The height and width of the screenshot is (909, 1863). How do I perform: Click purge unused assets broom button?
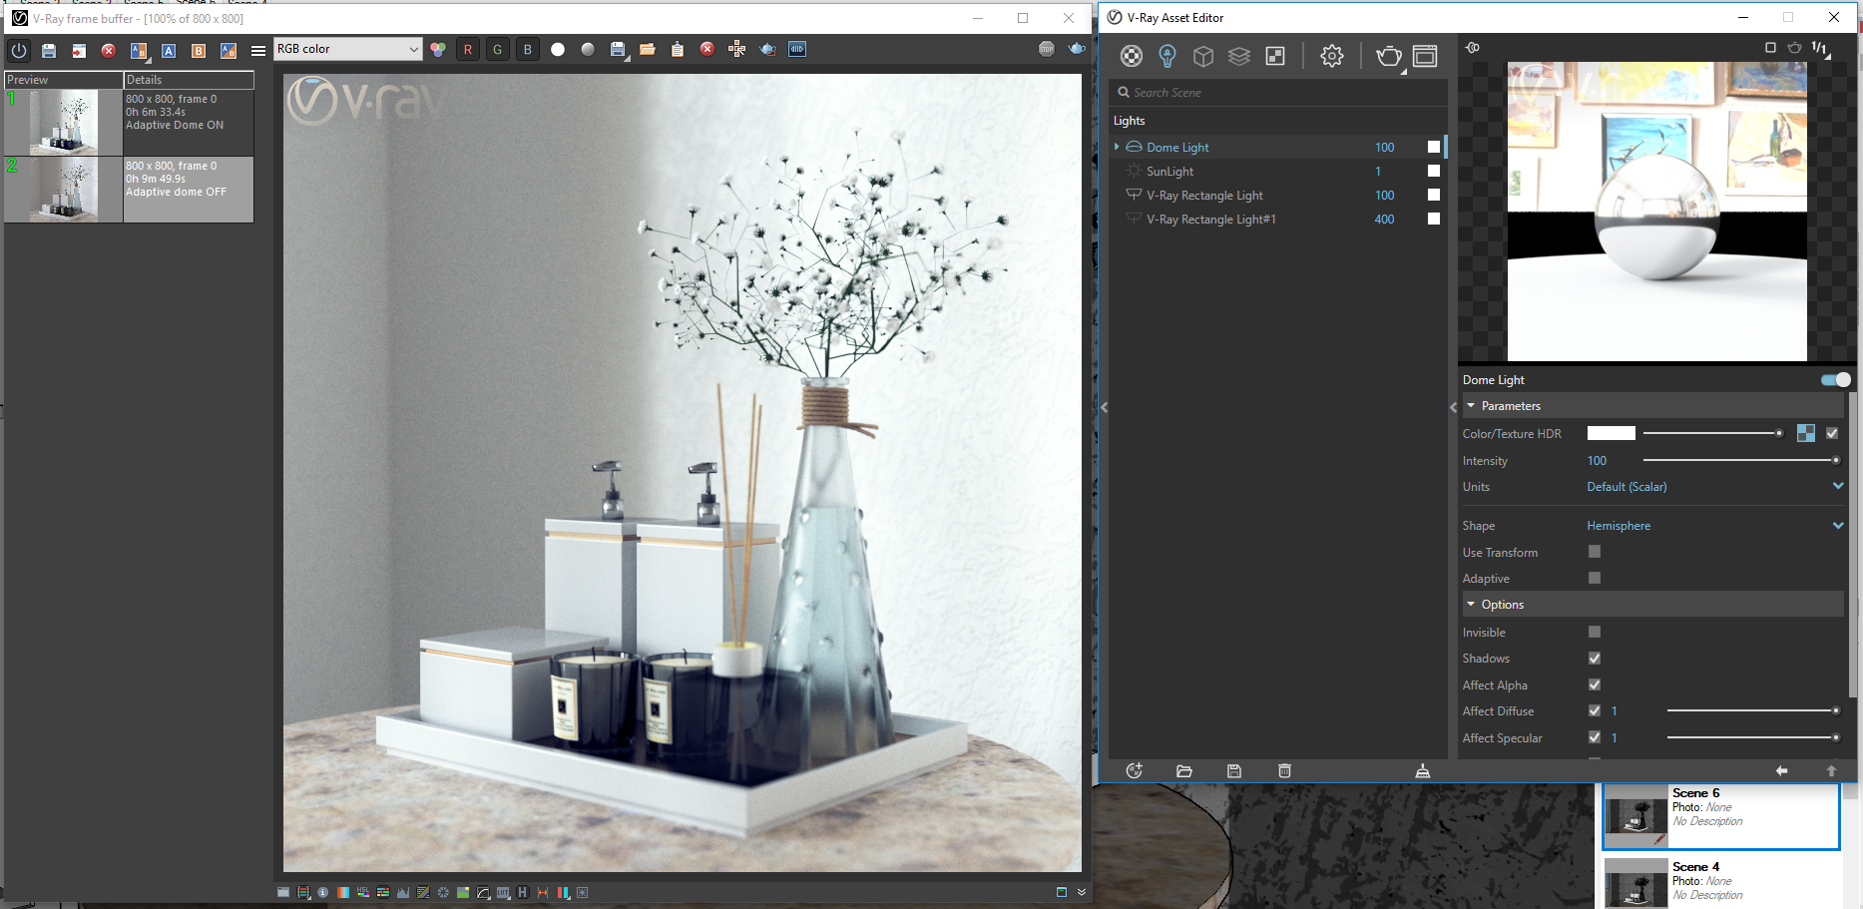1423,770
